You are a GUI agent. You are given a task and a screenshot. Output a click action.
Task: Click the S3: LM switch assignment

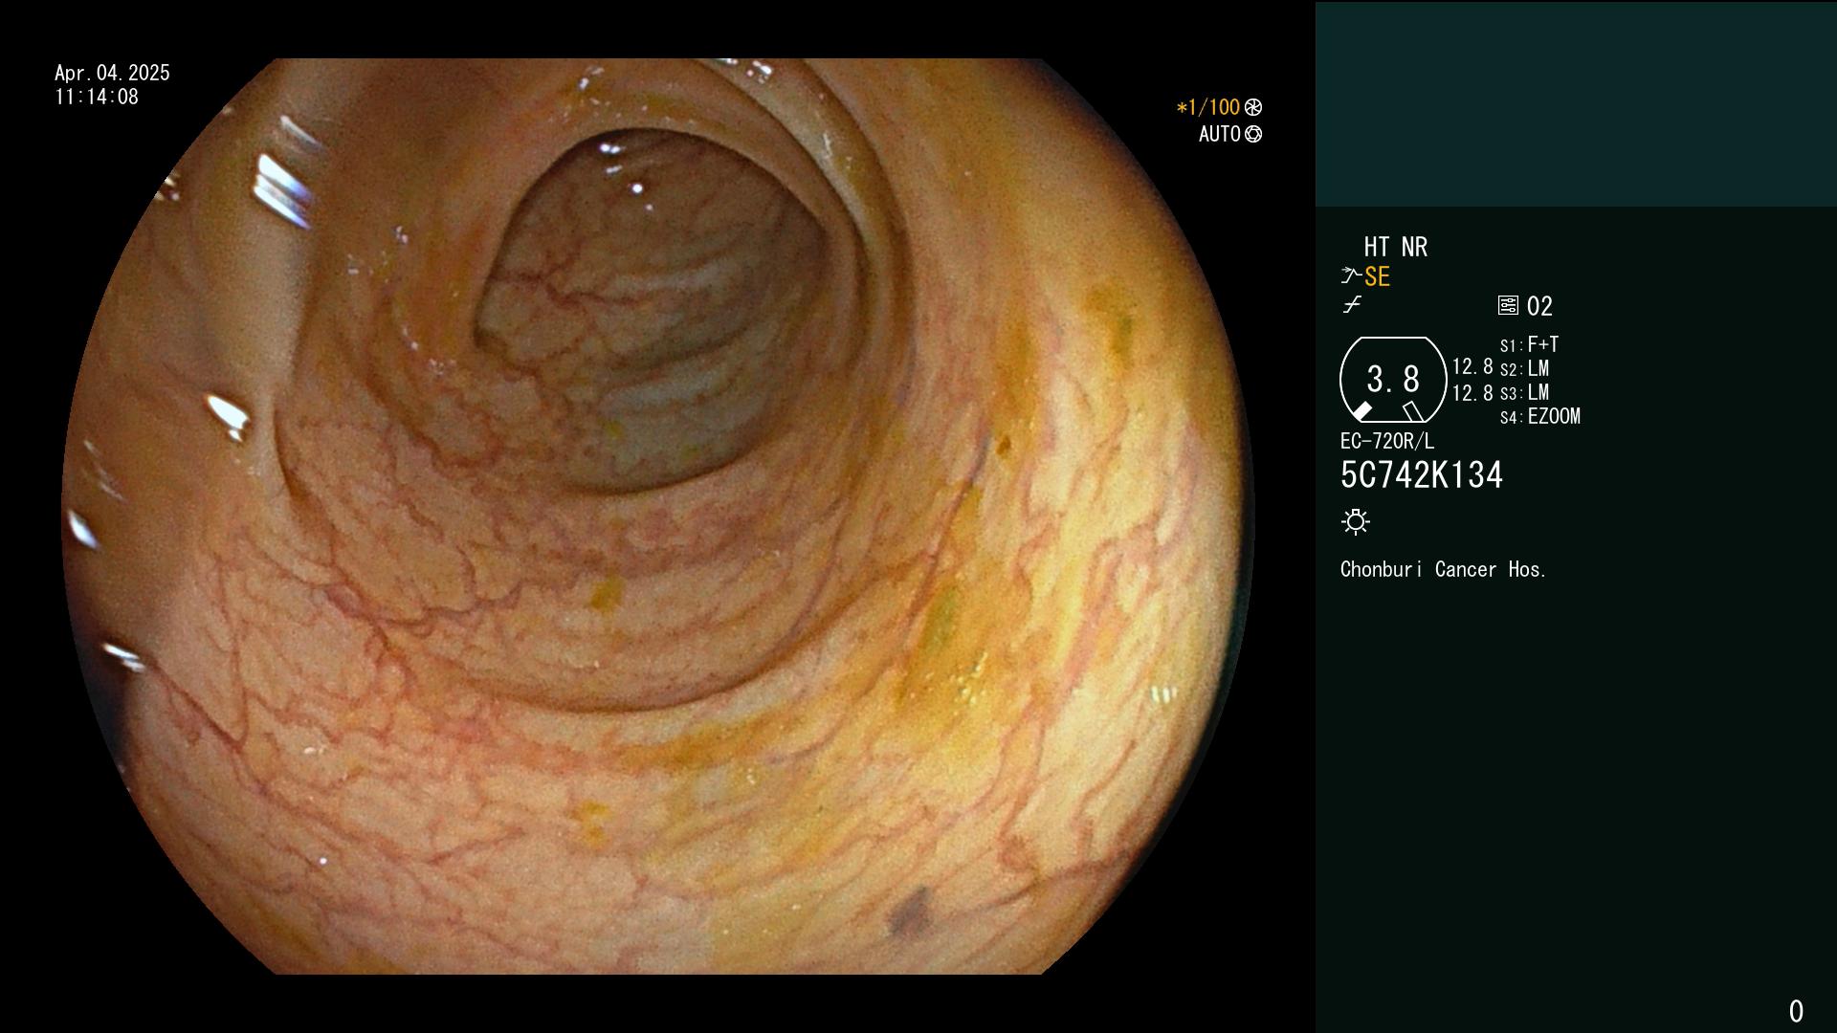pyautogui.click(x=1525, y=392)
